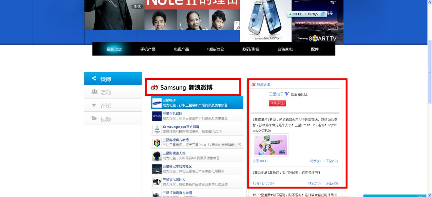Open the 手机产品 navigation item
432x197 pixels.
point(148,49)
